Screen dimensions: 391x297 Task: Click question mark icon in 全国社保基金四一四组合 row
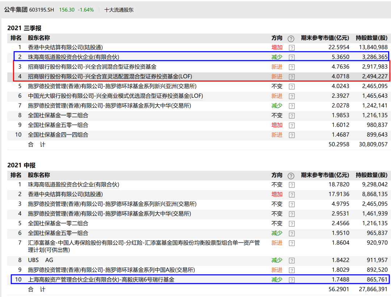pyautogui.click(x=292, y=135)
